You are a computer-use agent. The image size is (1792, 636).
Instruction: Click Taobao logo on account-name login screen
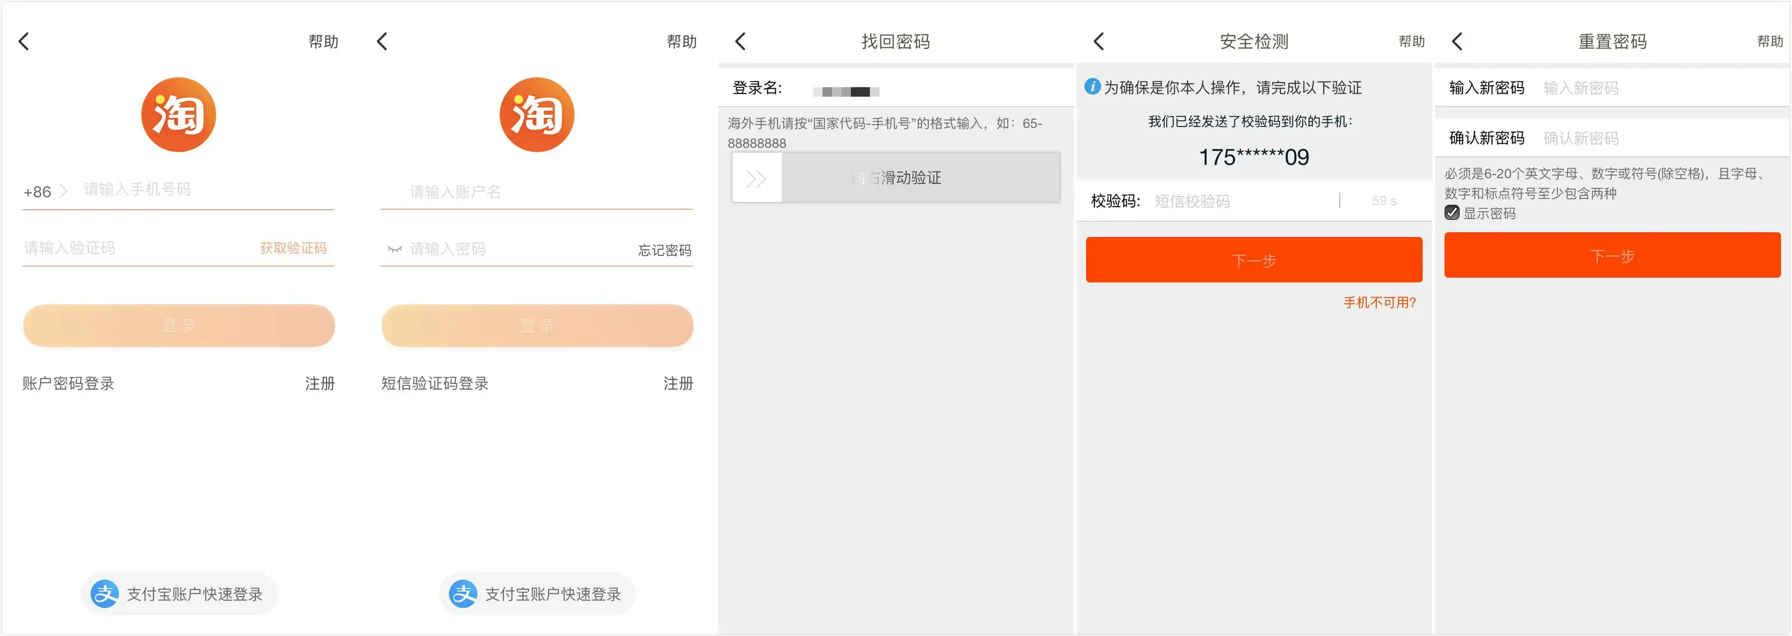coord(537,115)
